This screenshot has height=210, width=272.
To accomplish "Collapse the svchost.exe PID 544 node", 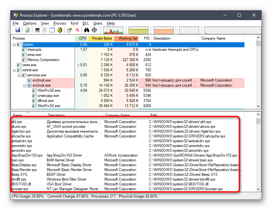I will 24,86.
